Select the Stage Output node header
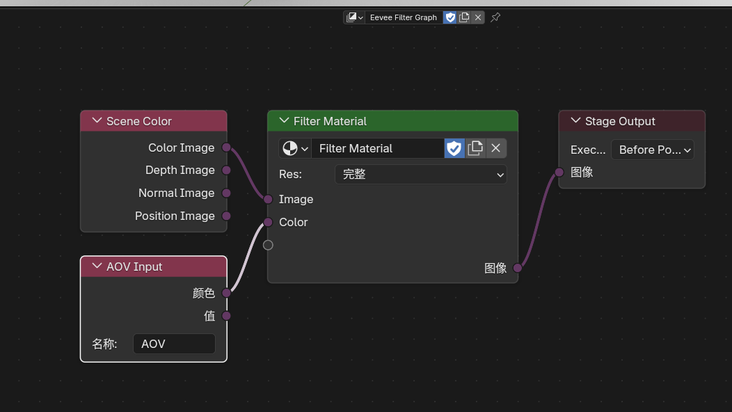732x412 pixels. [x=632, y=121]
